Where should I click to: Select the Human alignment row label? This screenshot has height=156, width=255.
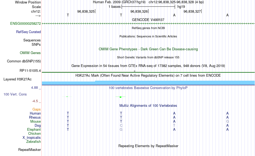pos(35,113)
